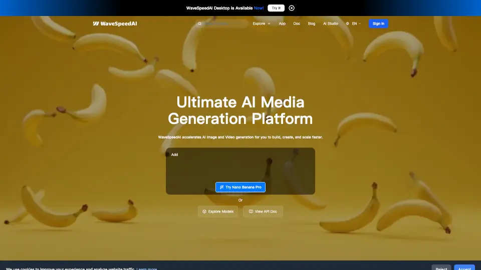The width and height of the screenshot is (481, 270).
Task: Click the blue Sign In button
Action: click(378, 23)
